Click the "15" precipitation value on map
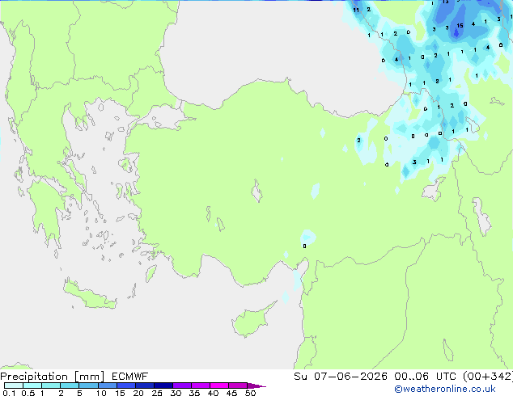This screenshot has width=513, height=396. [x=460, y=26]
